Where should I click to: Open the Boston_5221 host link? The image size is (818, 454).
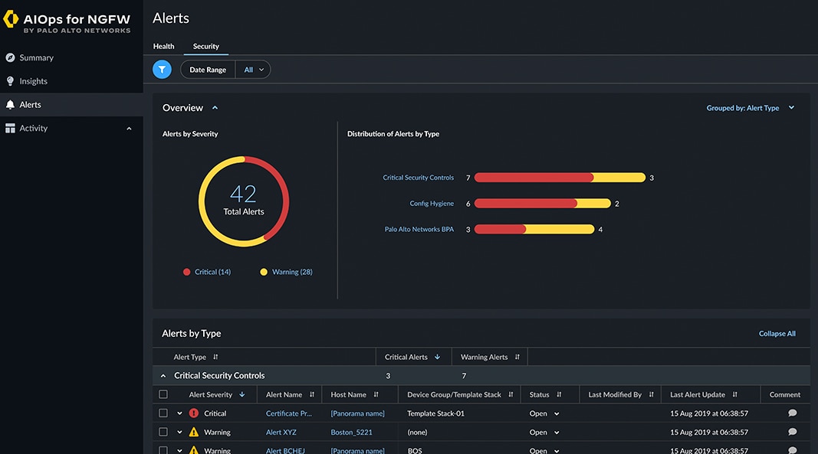[x=351, y=433]
